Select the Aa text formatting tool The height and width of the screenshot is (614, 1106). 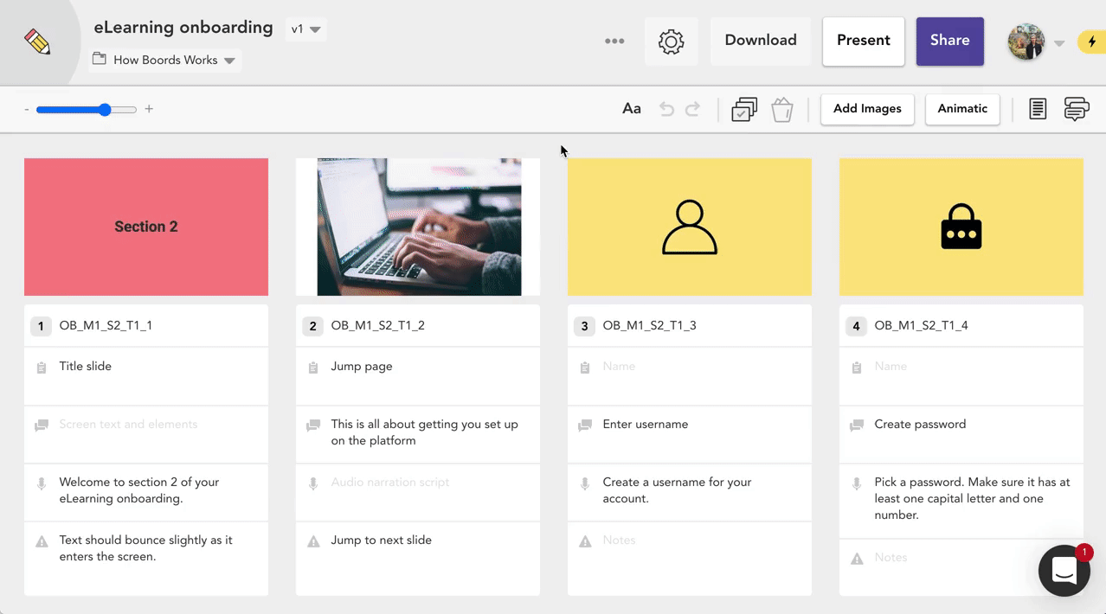tap(631, 108)
